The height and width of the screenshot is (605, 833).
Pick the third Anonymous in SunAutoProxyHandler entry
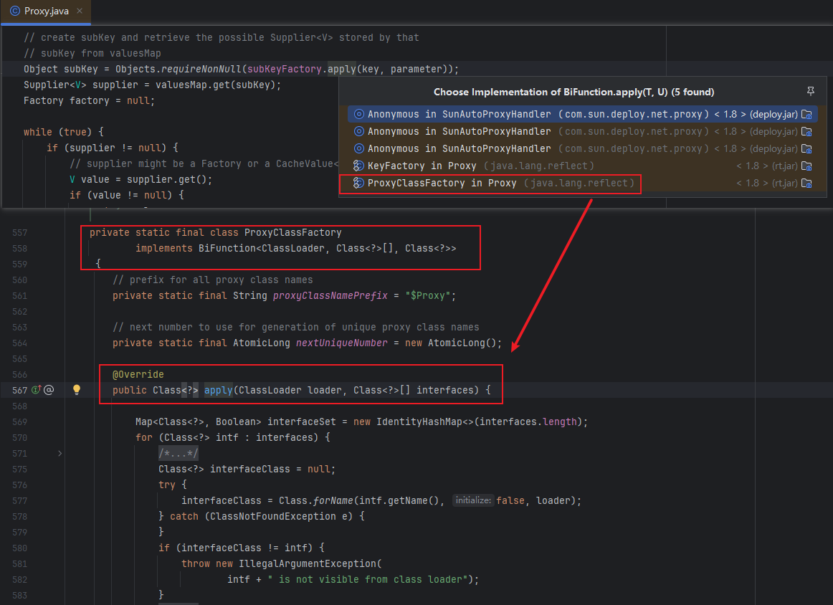pyautogui.click(x=459, y=149)
